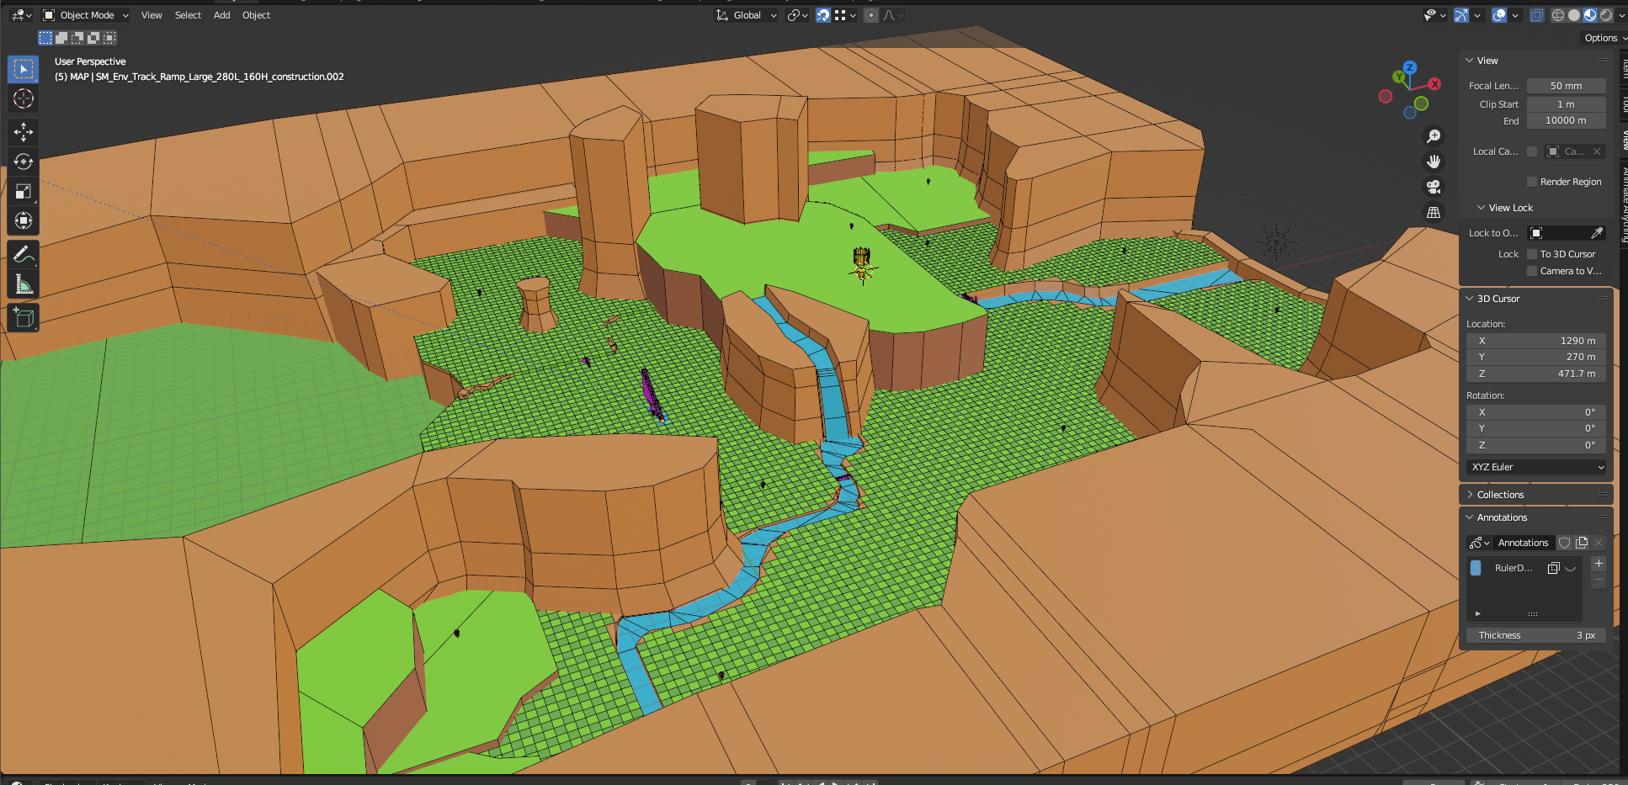Add a new annotation layer with plus
1628x785 pixels.
(x=1599, y=564)
